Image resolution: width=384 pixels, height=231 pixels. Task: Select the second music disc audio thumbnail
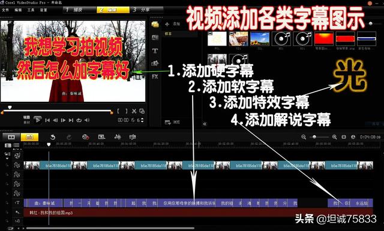click(x=302, y=38)
